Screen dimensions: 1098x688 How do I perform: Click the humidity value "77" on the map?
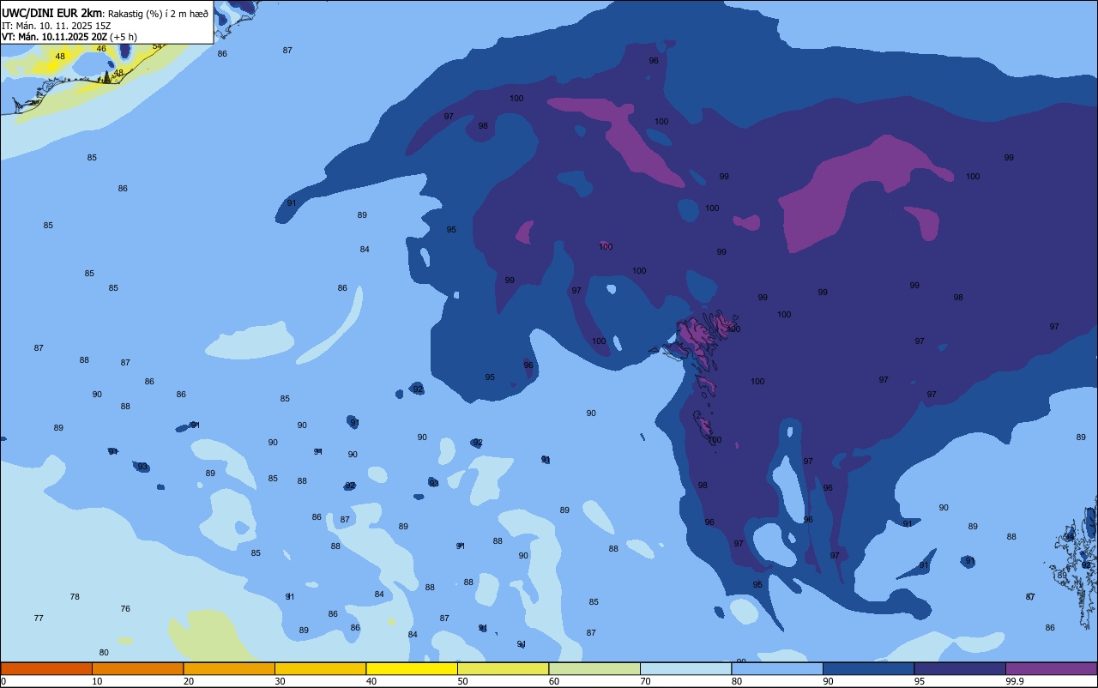(39, 618)
